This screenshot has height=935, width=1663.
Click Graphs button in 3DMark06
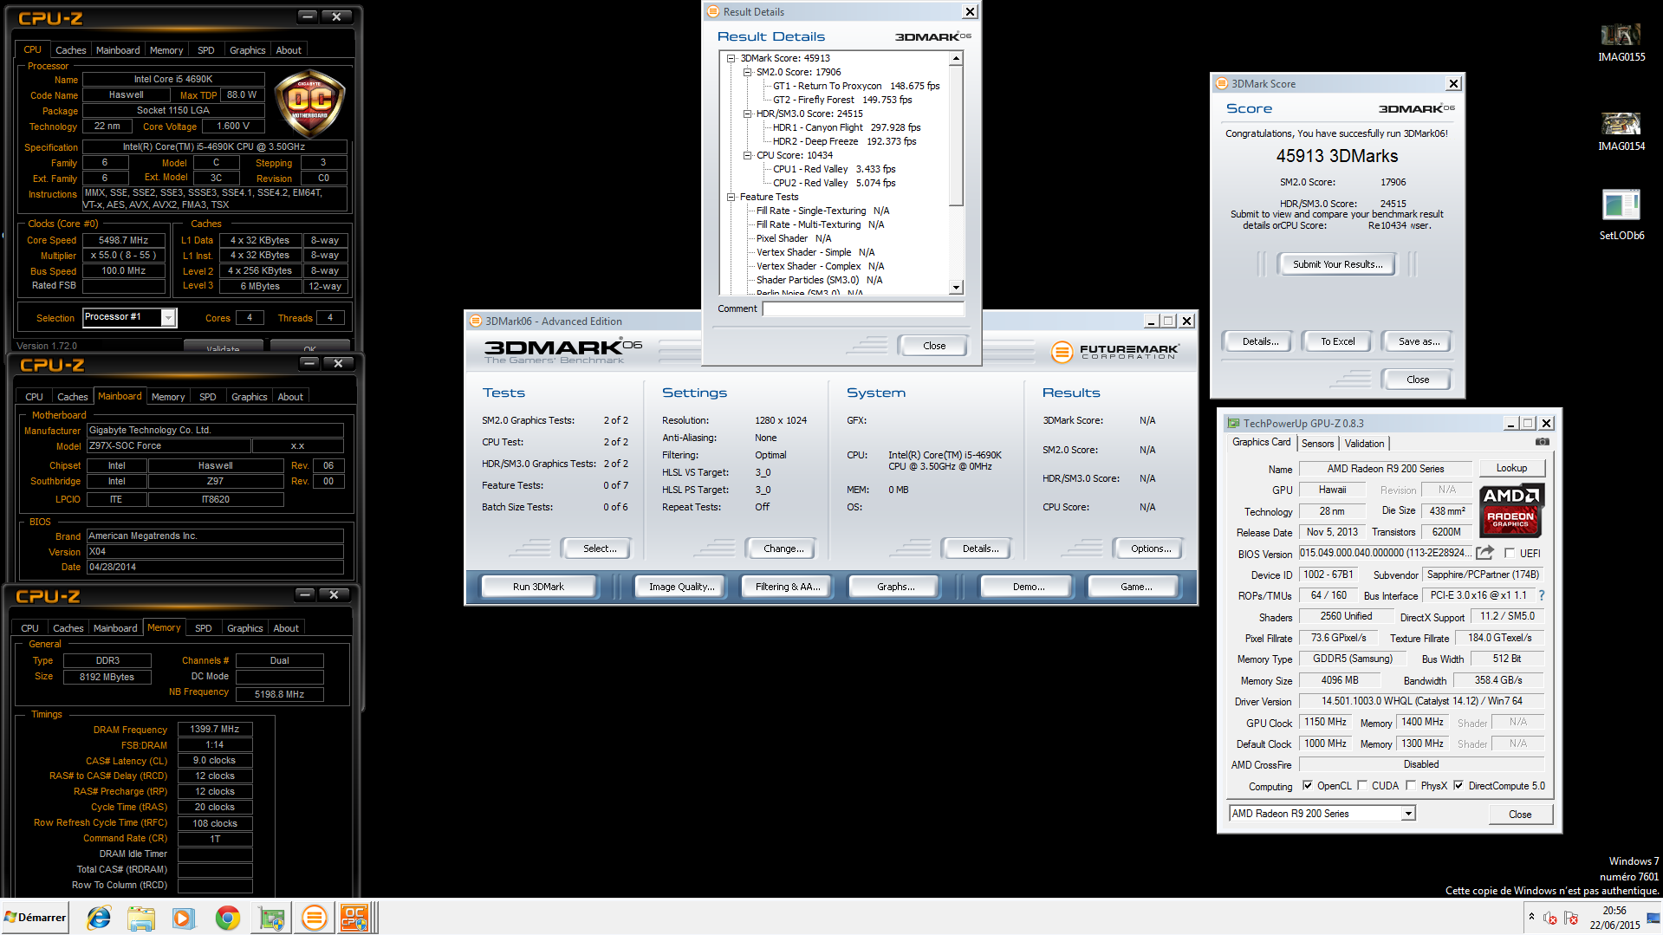click(x=895, y=587)
